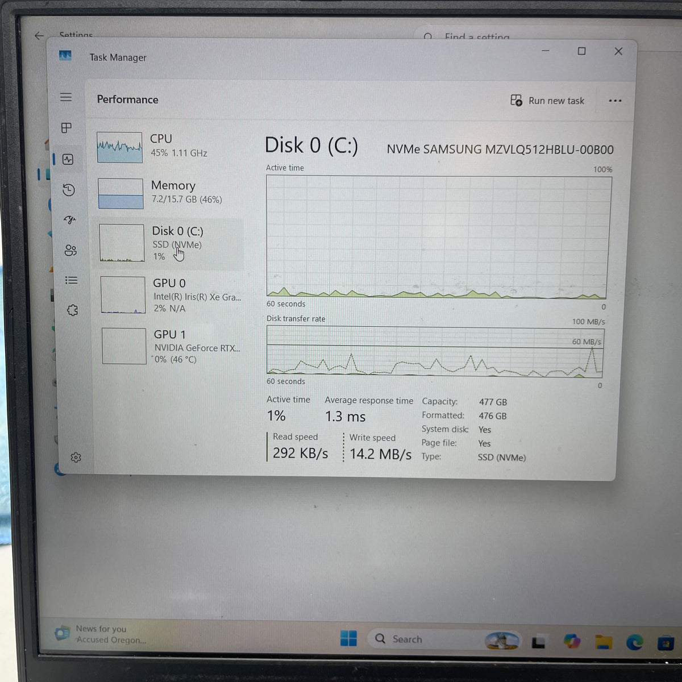Open the Processes page icon in the sidebar
Viewport: 682px width, 682px height.
coord(66,128)
